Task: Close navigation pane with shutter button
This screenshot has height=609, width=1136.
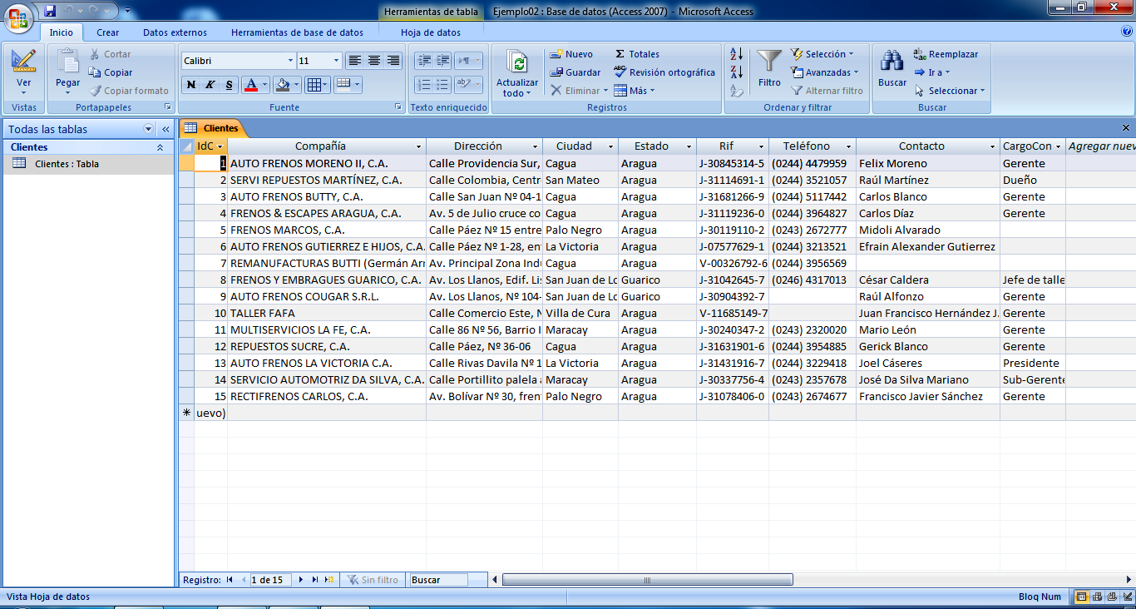Action: tap(165, 129)
